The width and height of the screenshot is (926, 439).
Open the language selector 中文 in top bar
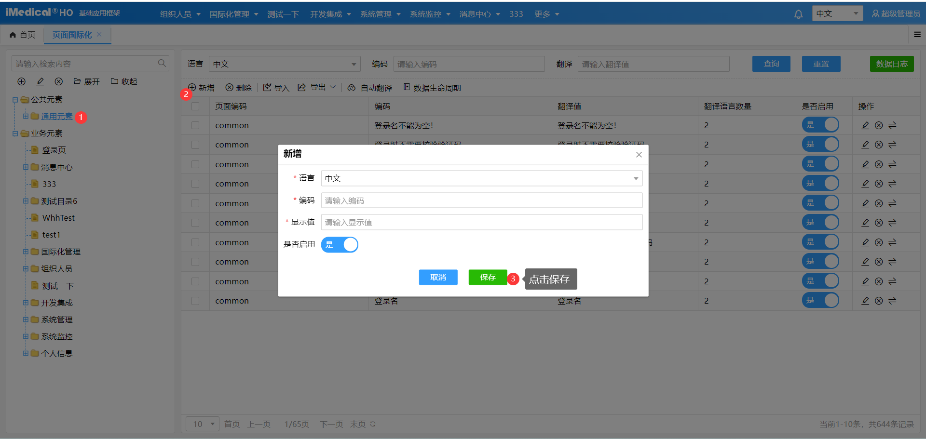point(837,13)
